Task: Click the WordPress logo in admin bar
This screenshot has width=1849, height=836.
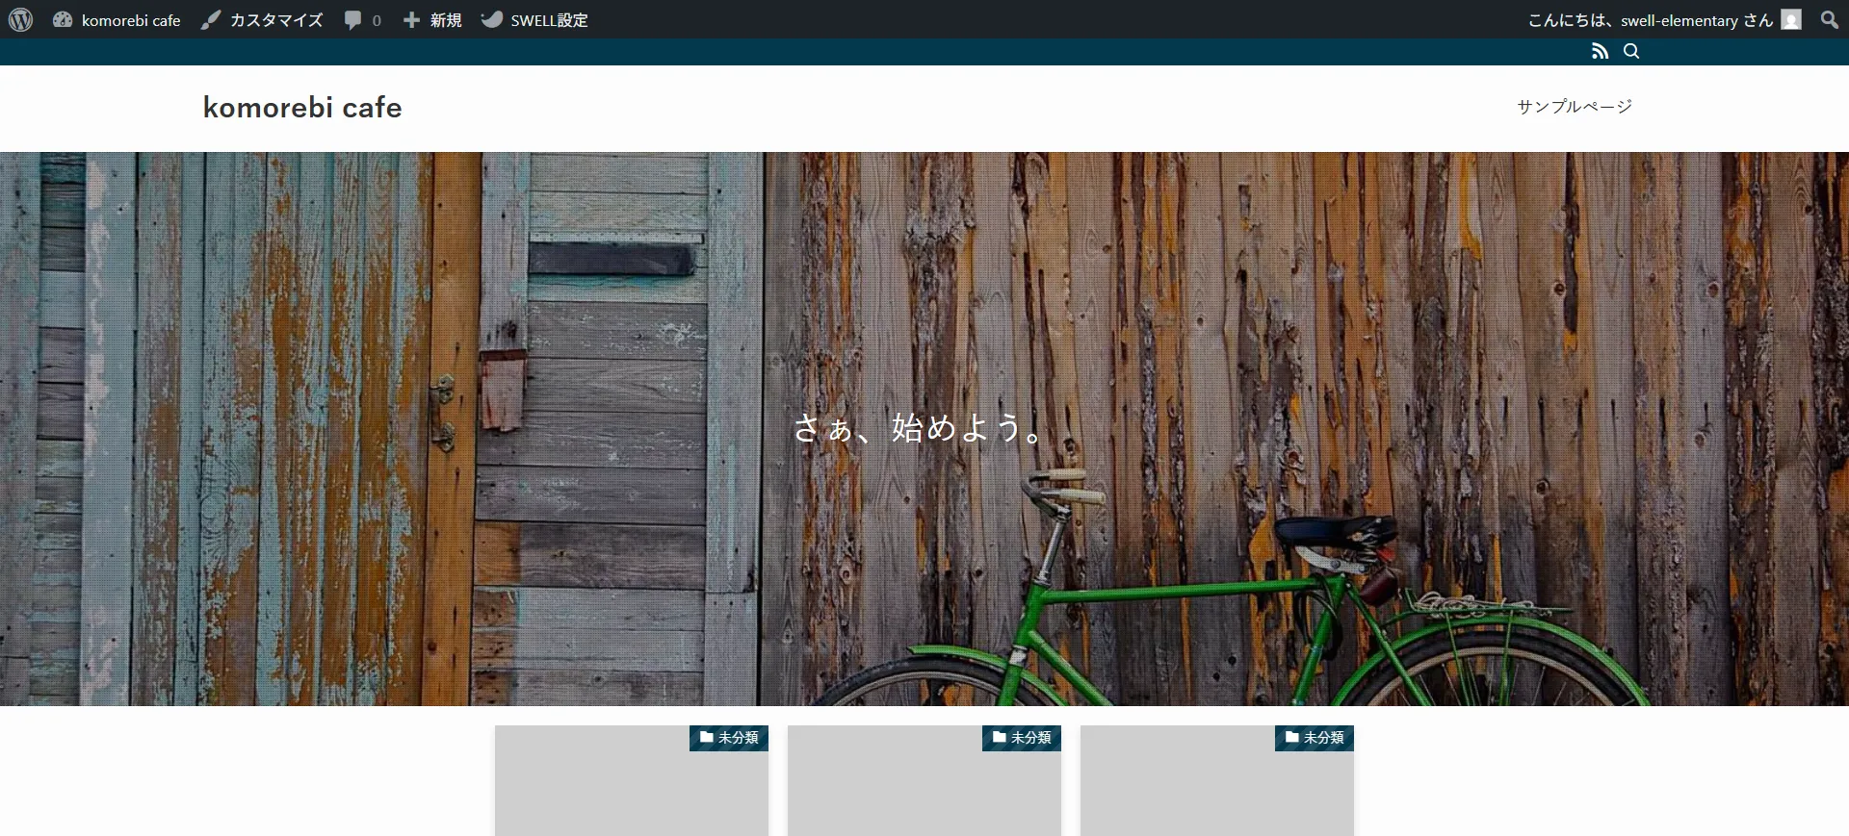Action: click(21, 19)
